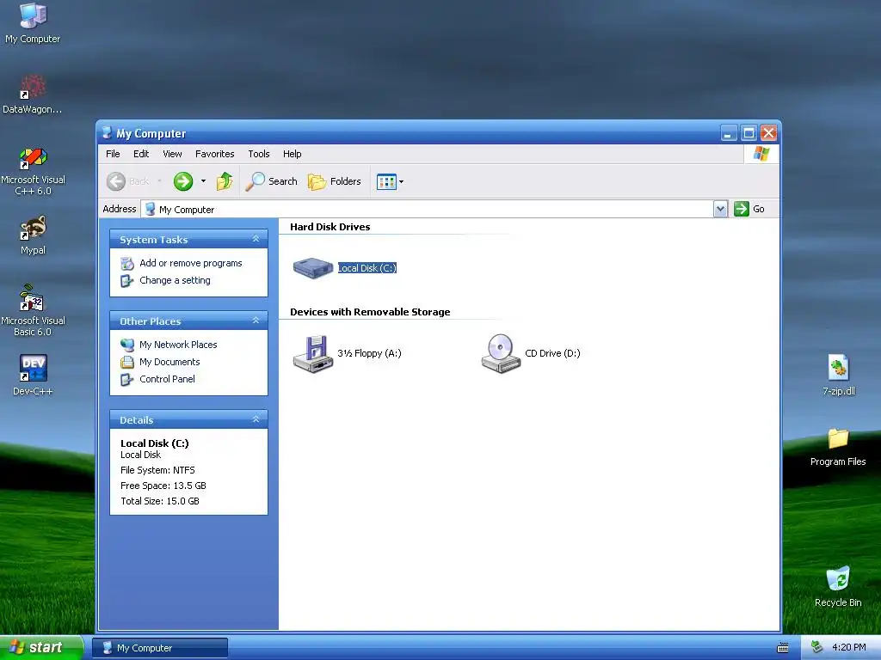Click the Change a setting icon
The image size is (881, 660).
(127, 281)
